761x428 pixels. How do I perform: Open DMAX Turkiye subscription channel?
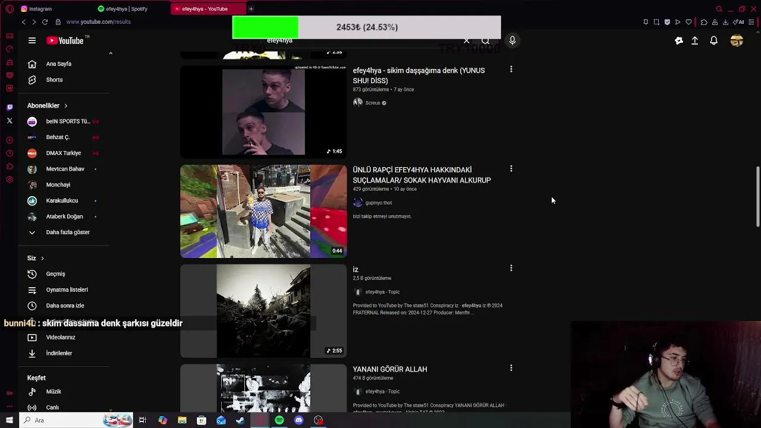pos(64,153)
